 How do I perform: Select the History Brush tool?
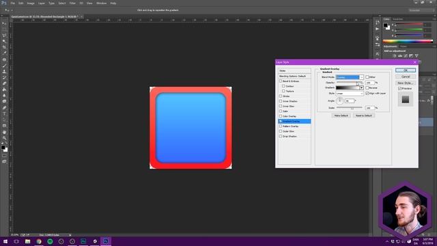pyautogui.click(x=4, y=77)
